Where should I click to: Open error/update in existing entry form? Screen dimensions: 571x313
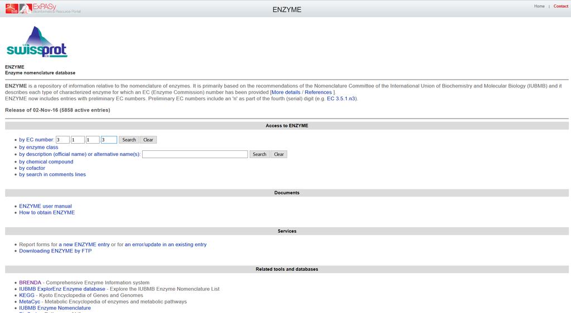point(166,244)
